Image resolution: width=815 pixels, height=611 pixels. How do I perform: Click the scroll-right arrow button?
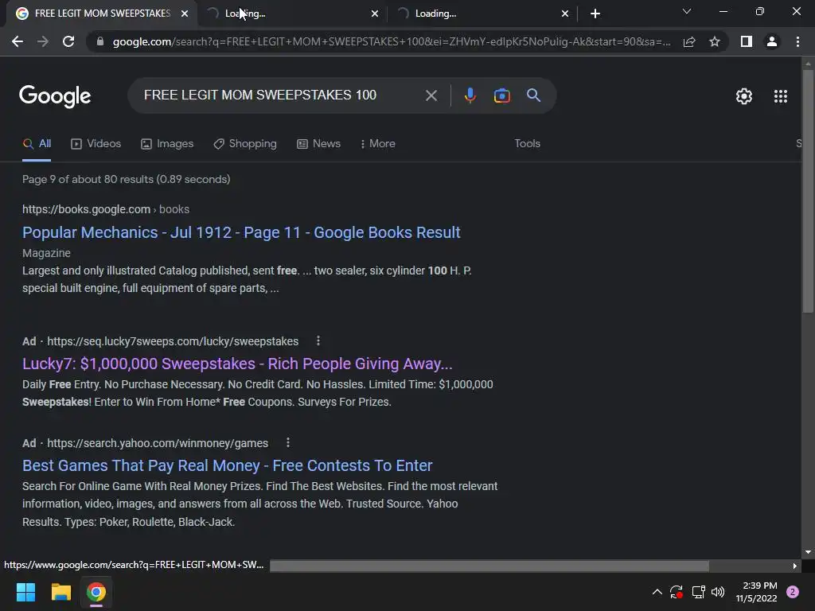click(794, 566)
